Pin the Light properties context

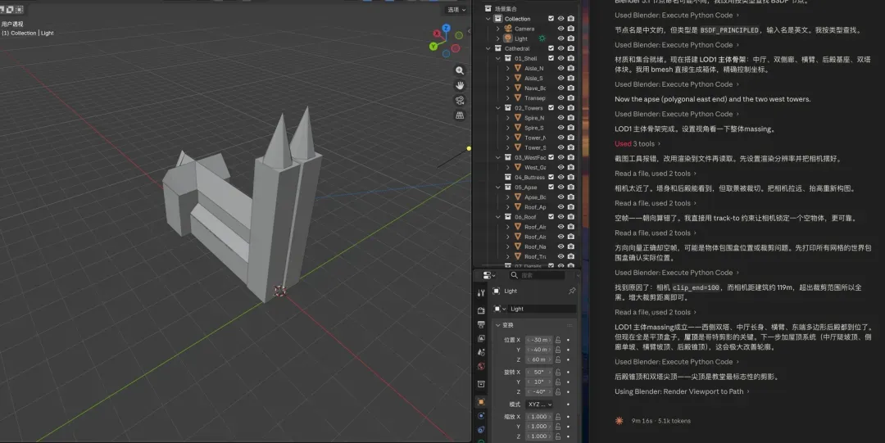pyautogui.click(x=571, y=292)
